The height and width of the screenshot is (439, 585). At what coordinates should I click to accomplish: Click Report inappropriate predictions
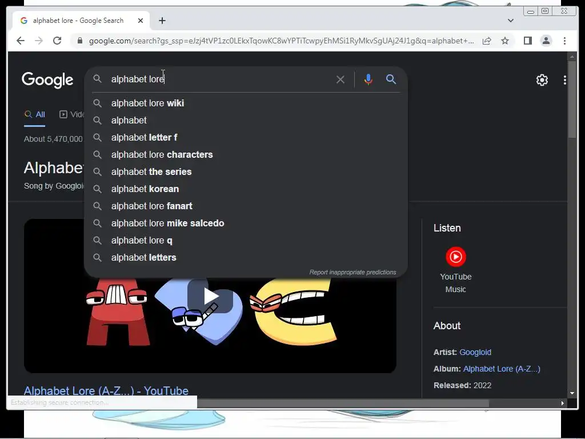point(352,272)
